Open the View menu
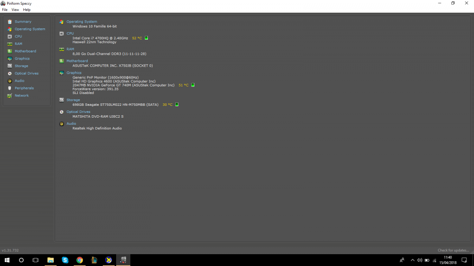The image size is (474, 266). 15,9
